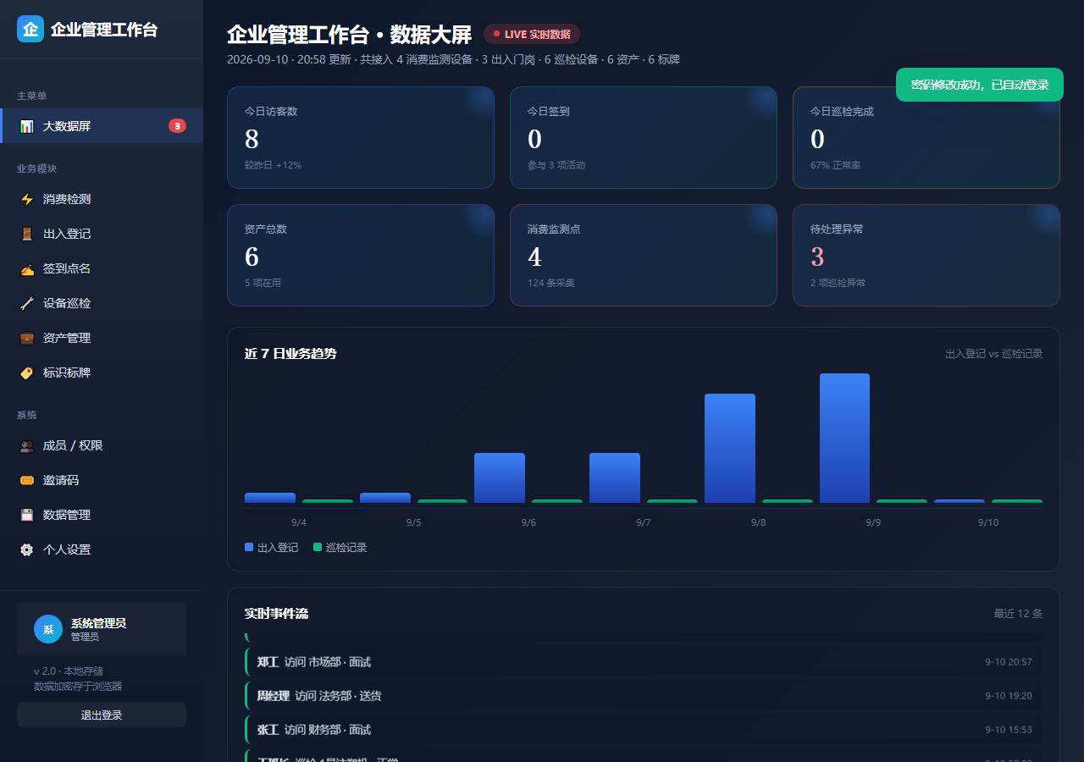Click the 郑工 访问 市场部 event row
Screen dimensions: 1084x762
tap(644, 662)
